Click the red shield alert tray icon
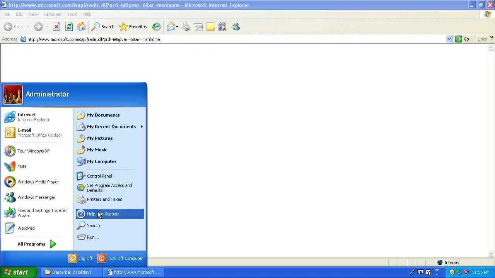The image size is (495, 278). click(x=466, y=272)
